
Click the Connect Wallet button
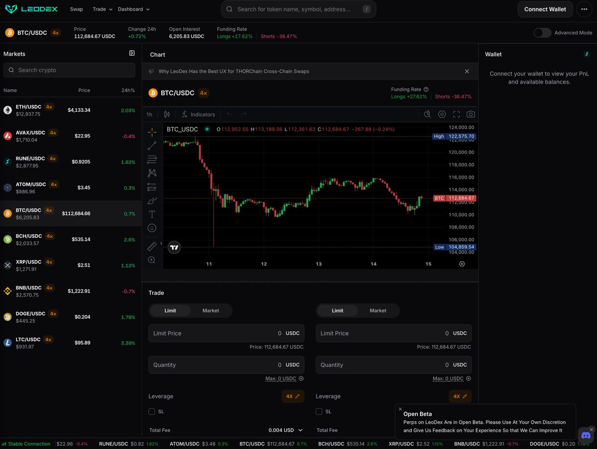tap(545, 9)
